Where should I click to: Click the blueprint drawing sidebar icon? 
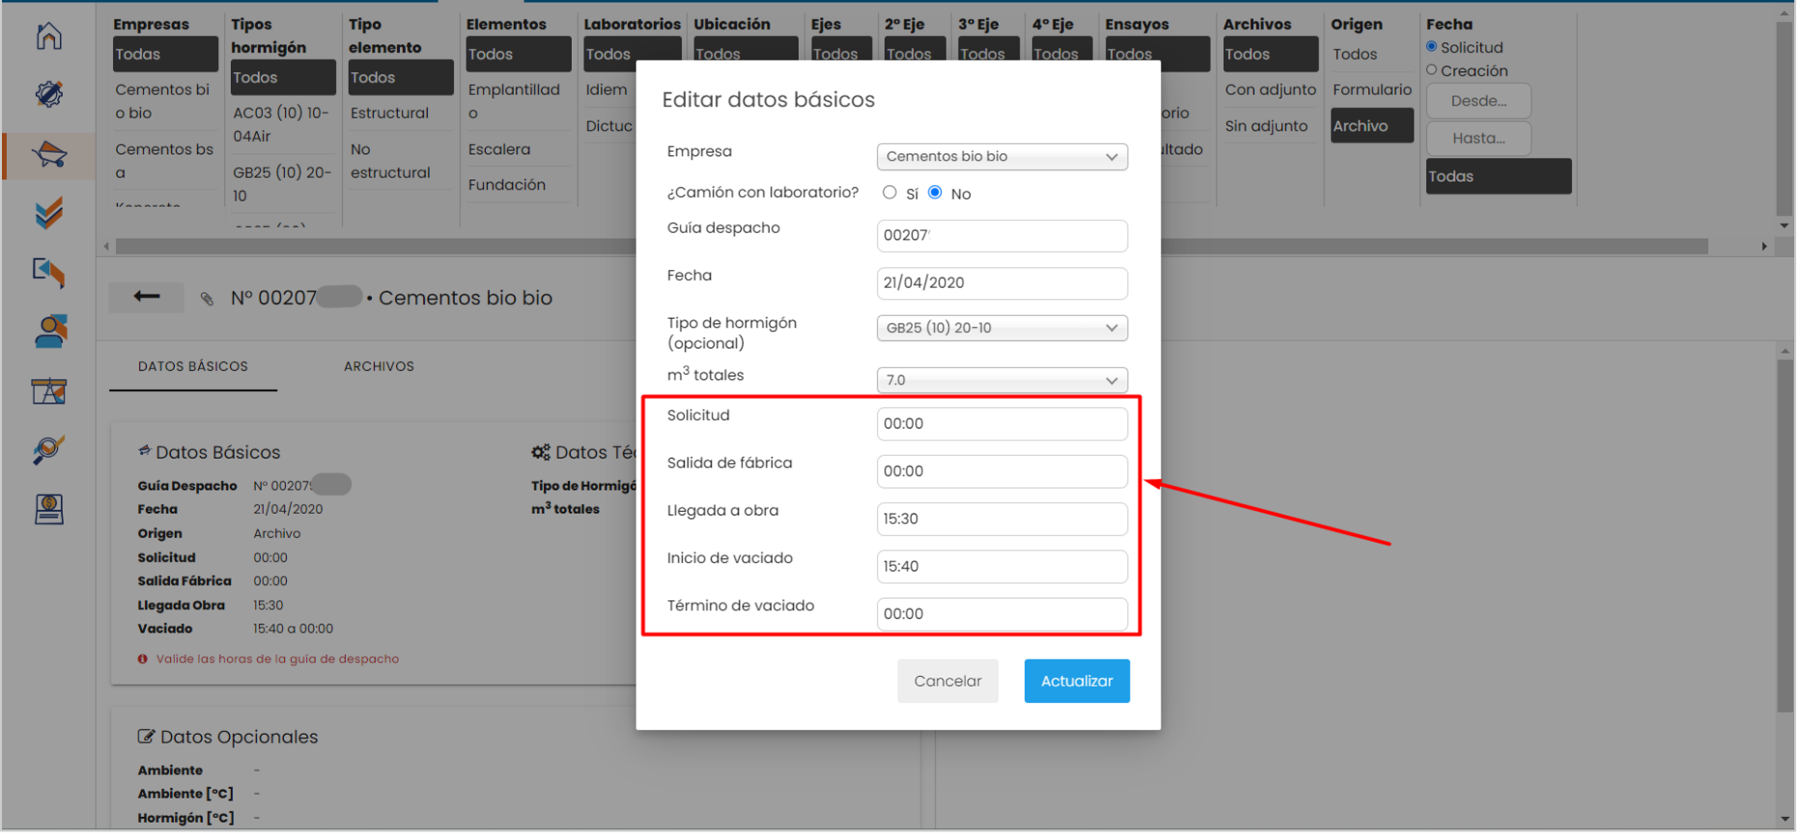(49, 391)
